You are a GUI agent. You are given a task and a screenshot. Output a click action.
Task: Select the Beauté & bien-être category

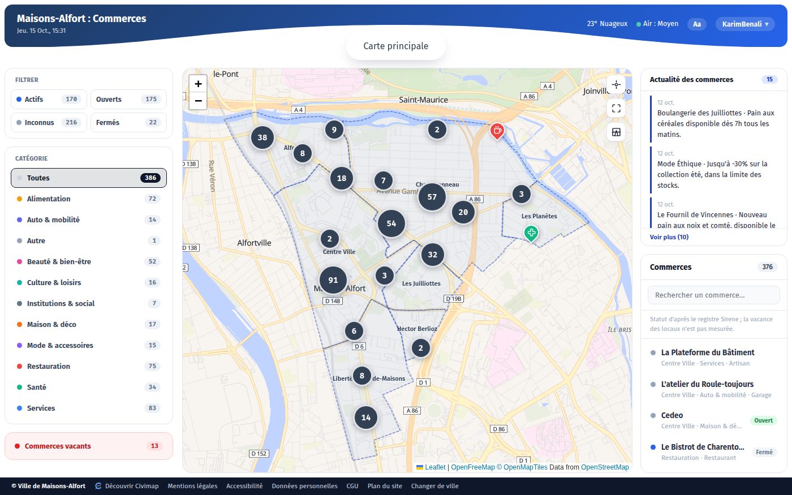pyautogui.click(x=89, y=261)
